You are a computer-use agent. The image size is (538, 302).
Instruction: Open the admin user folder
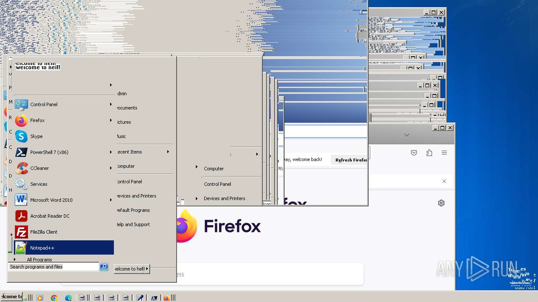122,94
